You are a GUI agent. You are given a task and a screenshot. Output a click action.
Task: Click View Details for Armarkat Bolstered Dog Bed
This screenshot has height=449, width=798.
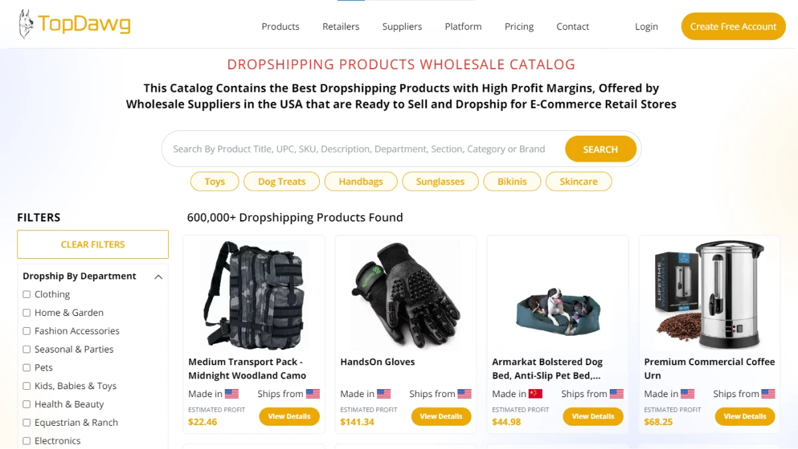point(593,416)
